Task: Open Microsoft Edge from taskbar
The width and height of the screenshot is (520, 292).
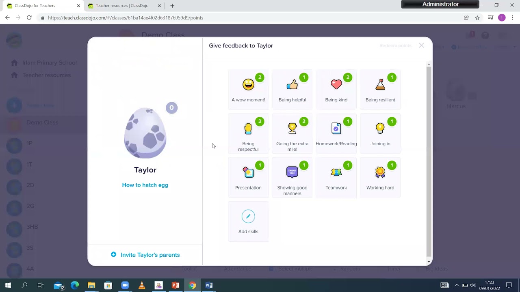Action: (x=75, y=285)
